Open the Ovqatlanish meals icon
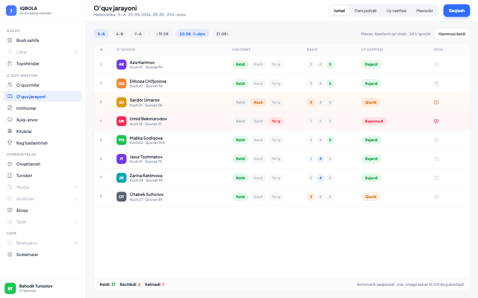Viewport: 478px width, 298px height. click(x=10, y=164)
